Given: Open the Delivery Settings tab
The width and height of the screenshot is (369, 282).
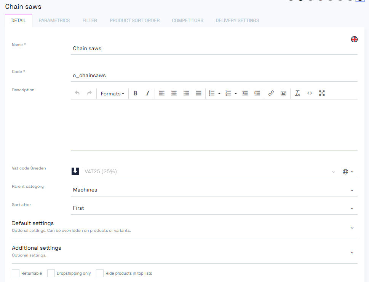Looking at the screenshot, I should tap(237, 21).
